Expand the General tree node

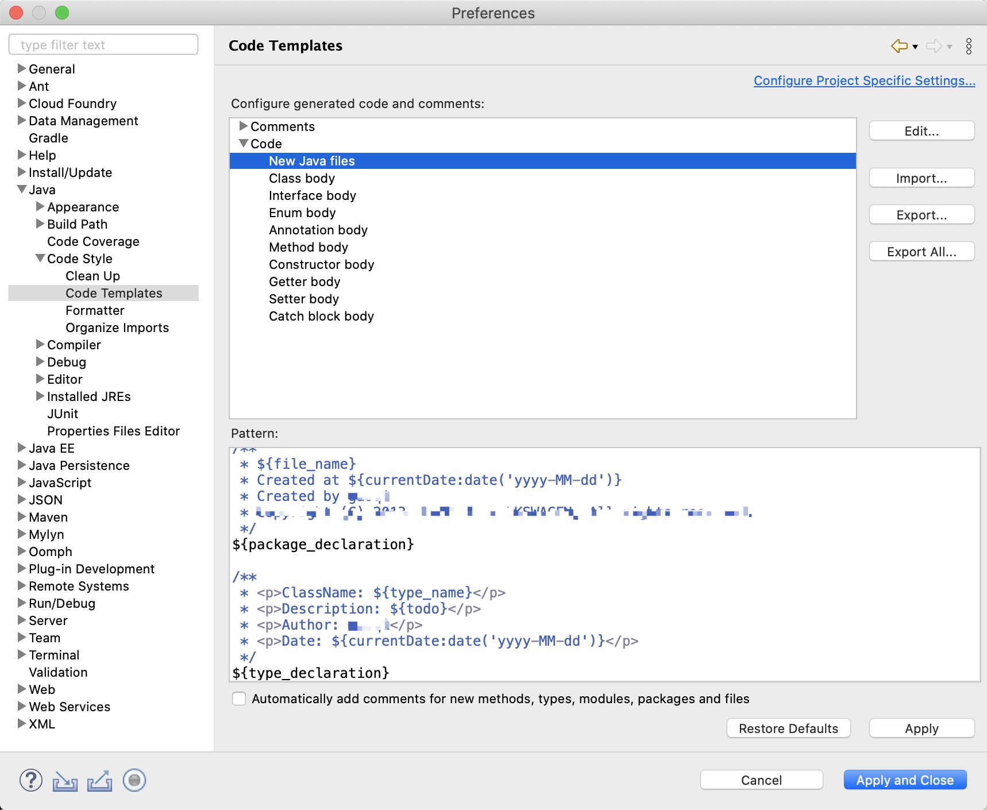coord(22,68)
